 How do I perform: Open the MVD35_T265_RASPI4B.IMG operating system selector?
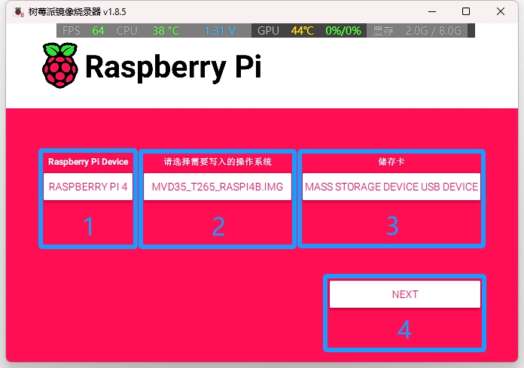click(218, 187)
